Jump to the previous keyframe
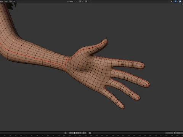Screen dimensions: 183x137 [72, 133]
